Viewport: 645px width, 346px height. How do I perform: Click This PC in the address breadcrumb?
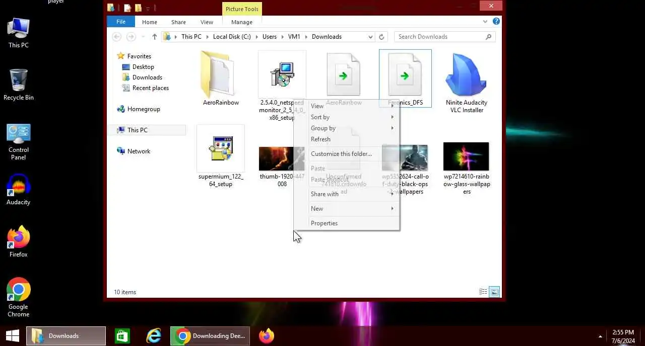pos(191,37)
